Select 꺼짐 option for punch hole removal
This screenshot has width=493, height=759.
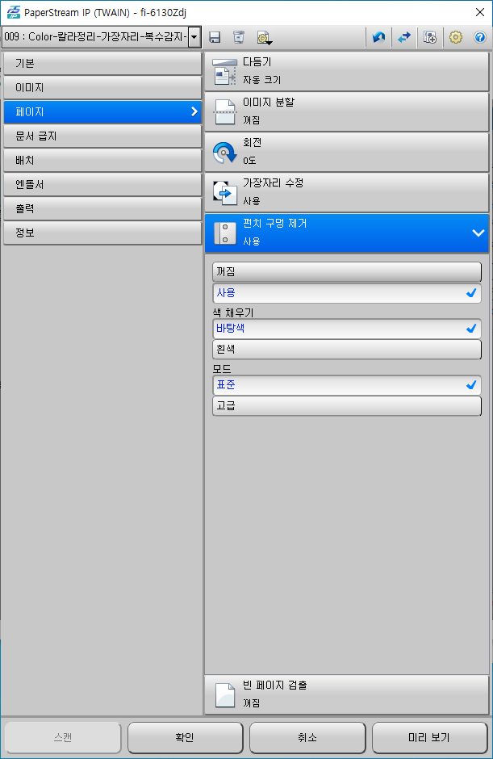click(346, 272)
